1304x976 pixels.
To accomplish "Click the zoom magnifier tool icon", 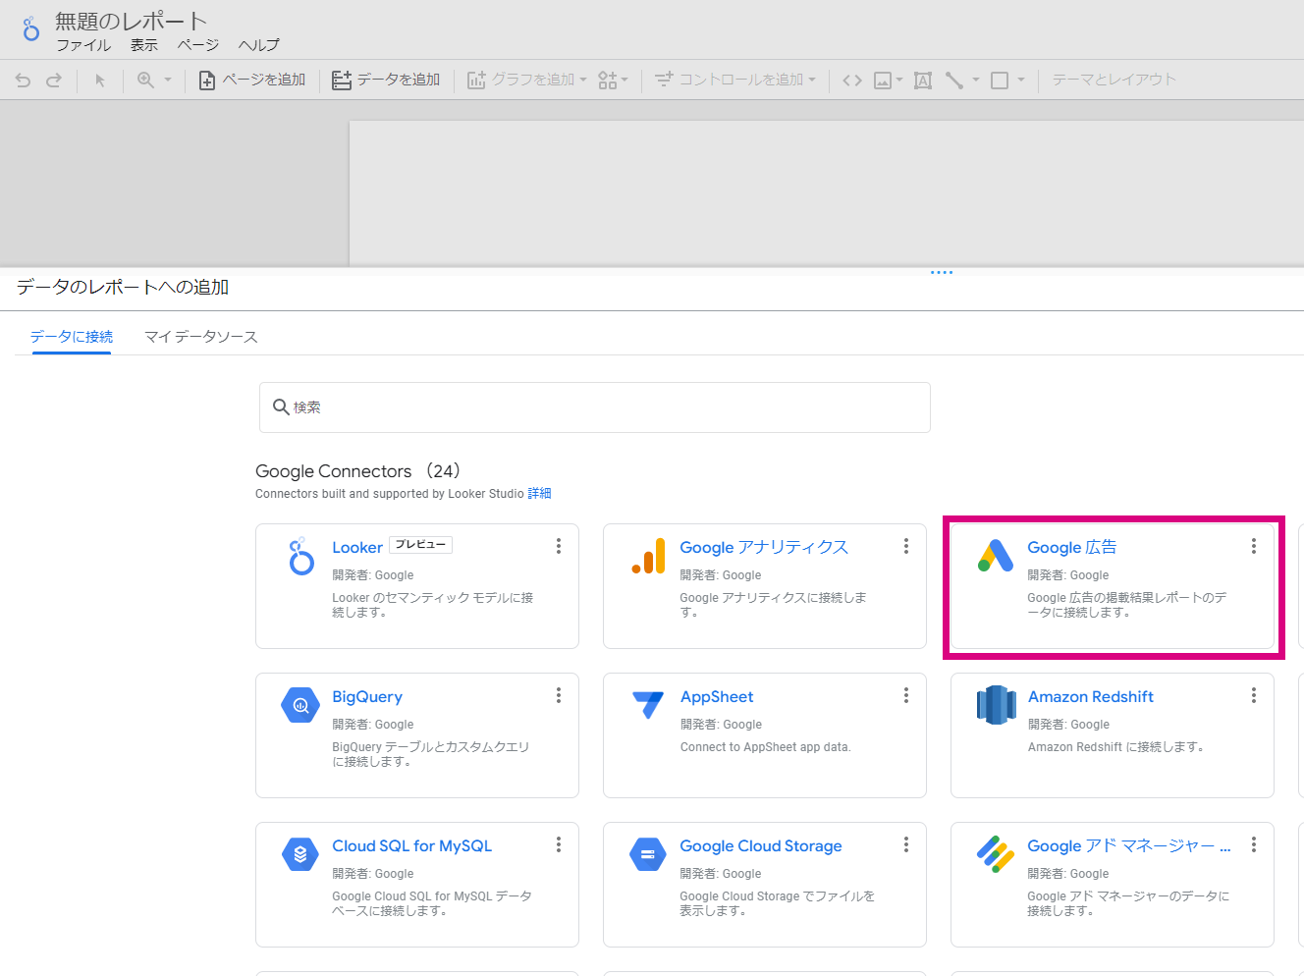I will pyautogui.click(x=145, y=81).
